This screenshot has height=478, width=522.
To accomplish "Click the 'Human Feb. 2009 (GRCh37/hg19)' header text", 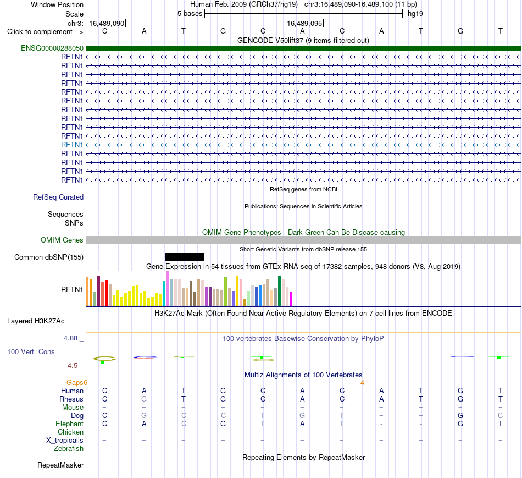I will tap(243, 4).
